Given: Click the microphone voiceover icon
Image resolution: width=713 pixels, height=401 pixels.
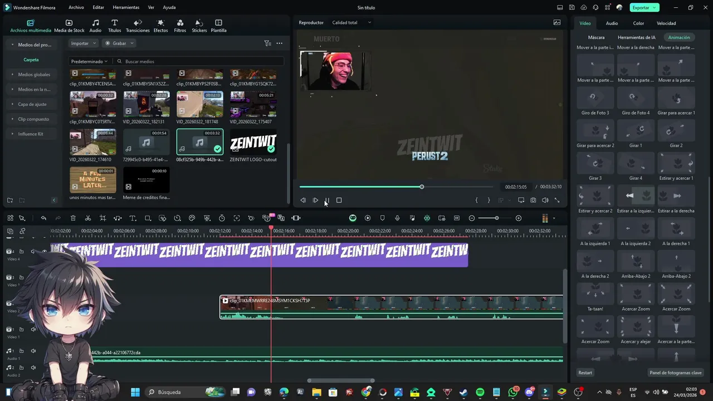Looking at the screenshot, I should pos(397,218).
